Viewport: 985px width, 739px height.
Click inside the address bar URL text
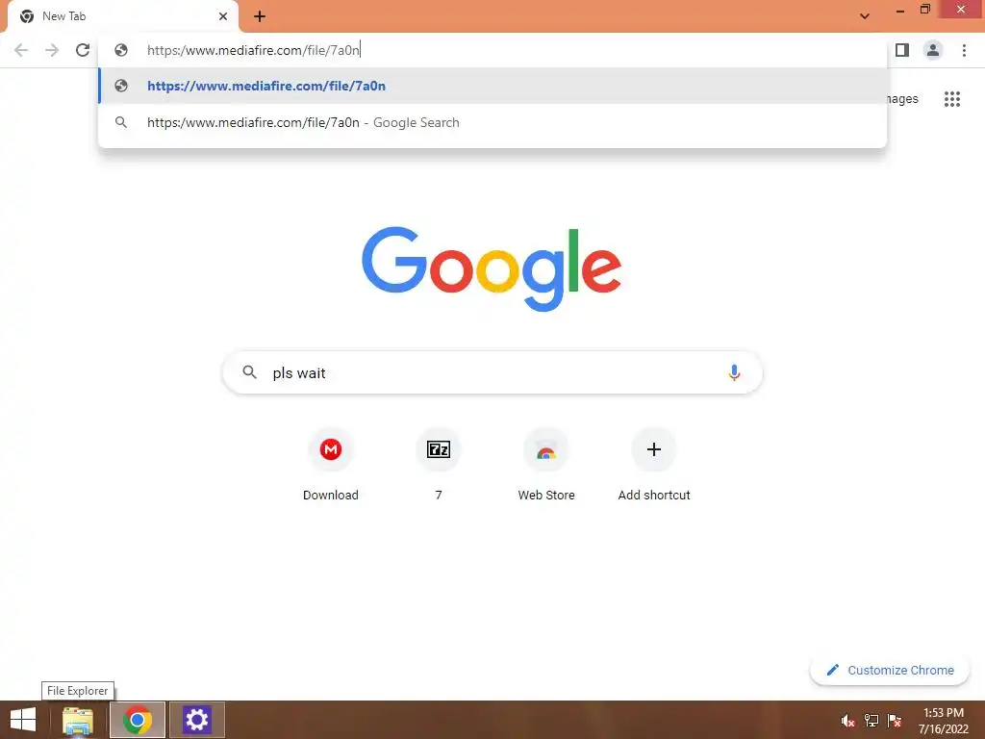253,50
